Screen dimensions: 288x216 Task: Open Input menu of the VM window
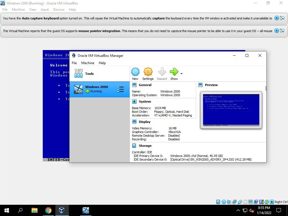pos(45,10)
